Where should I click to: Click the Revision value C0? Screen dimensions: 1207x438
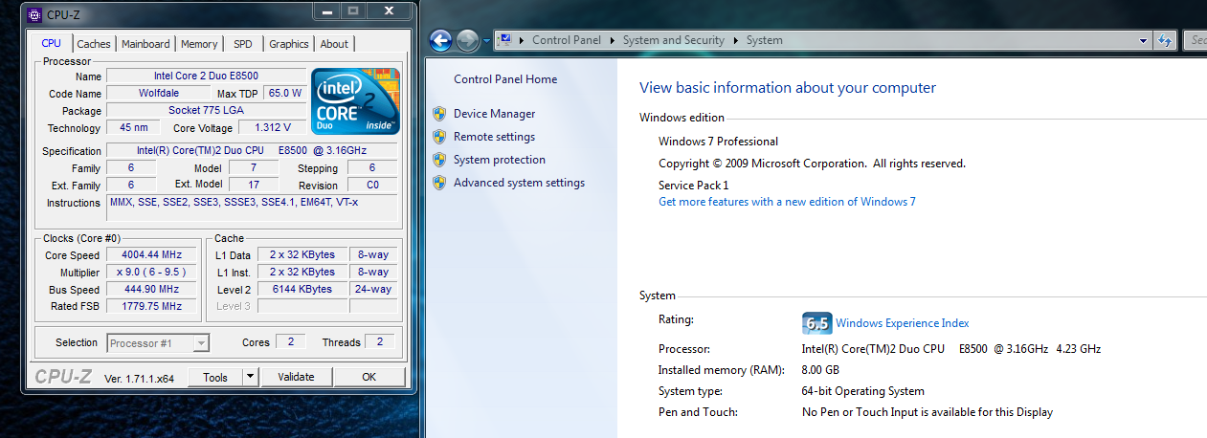pyautogui.click(x=372, y=186)
